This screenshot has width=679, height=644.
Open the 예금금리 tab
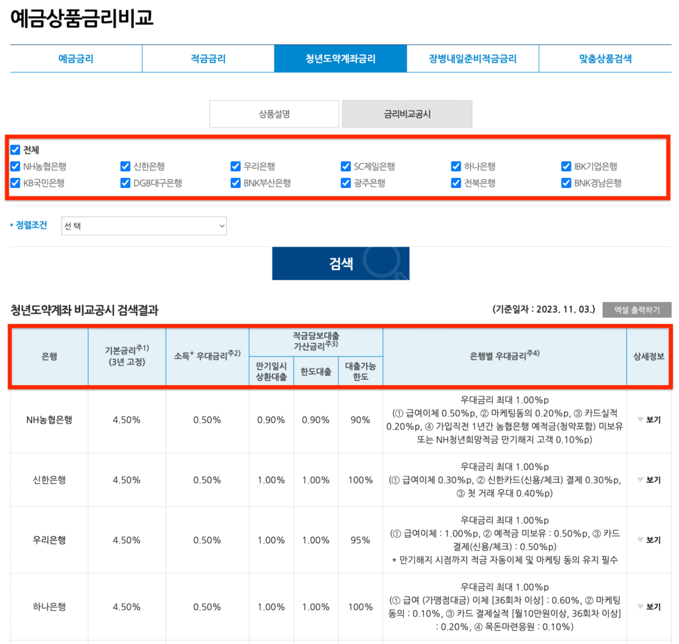[76, 58]
